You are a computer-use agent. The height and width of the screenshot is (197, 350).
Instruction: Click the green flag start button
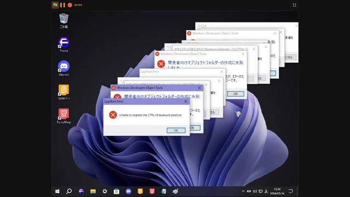coord(55,5)
